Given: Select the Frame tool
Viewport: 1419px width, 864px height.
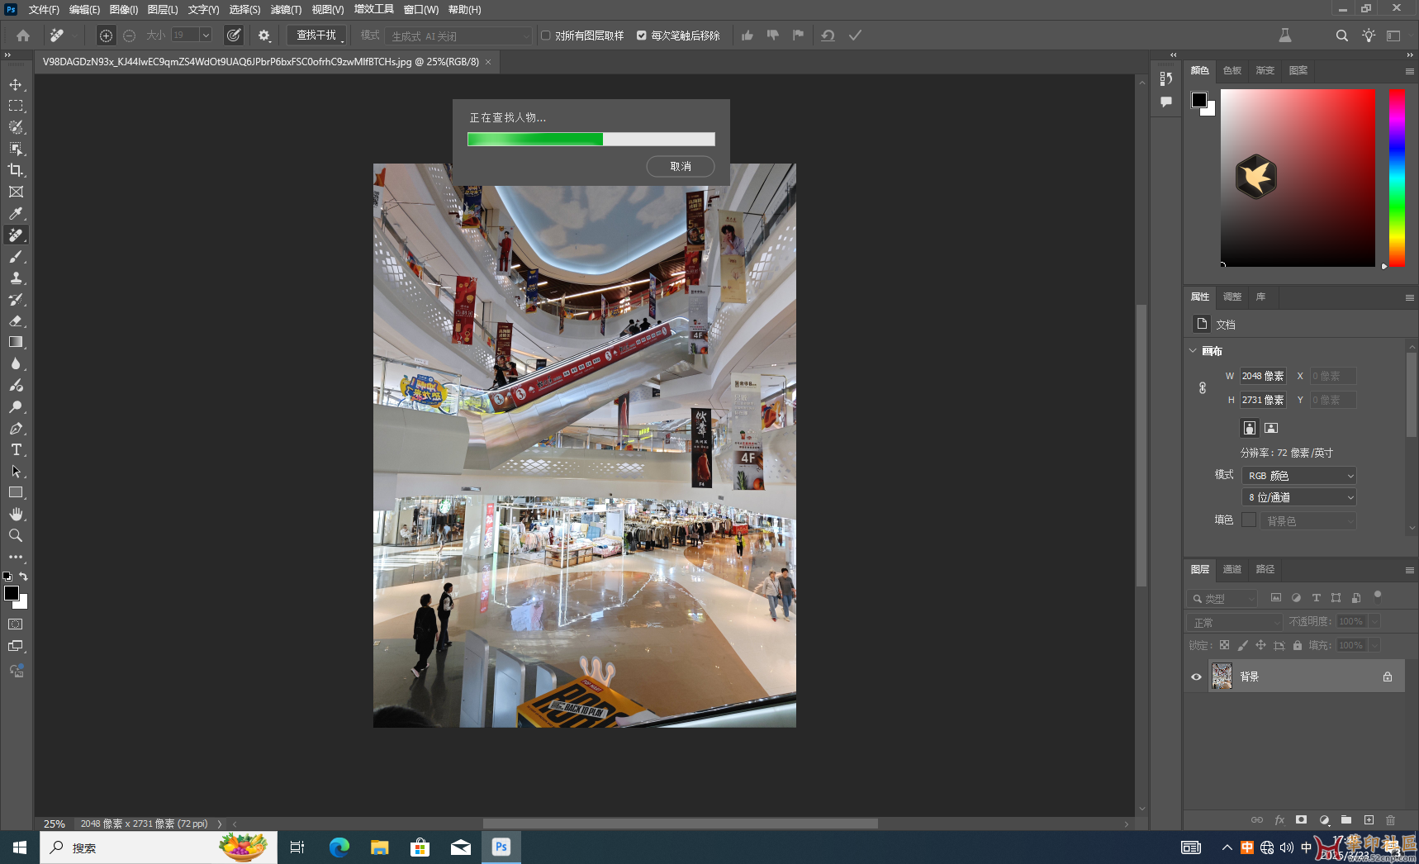Looking at the screenshot, I should point(16,192).
